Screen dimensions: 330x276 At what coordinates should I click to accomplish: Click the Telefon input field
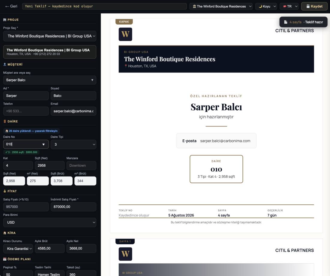pyautogui.click(x=26, y=111)
